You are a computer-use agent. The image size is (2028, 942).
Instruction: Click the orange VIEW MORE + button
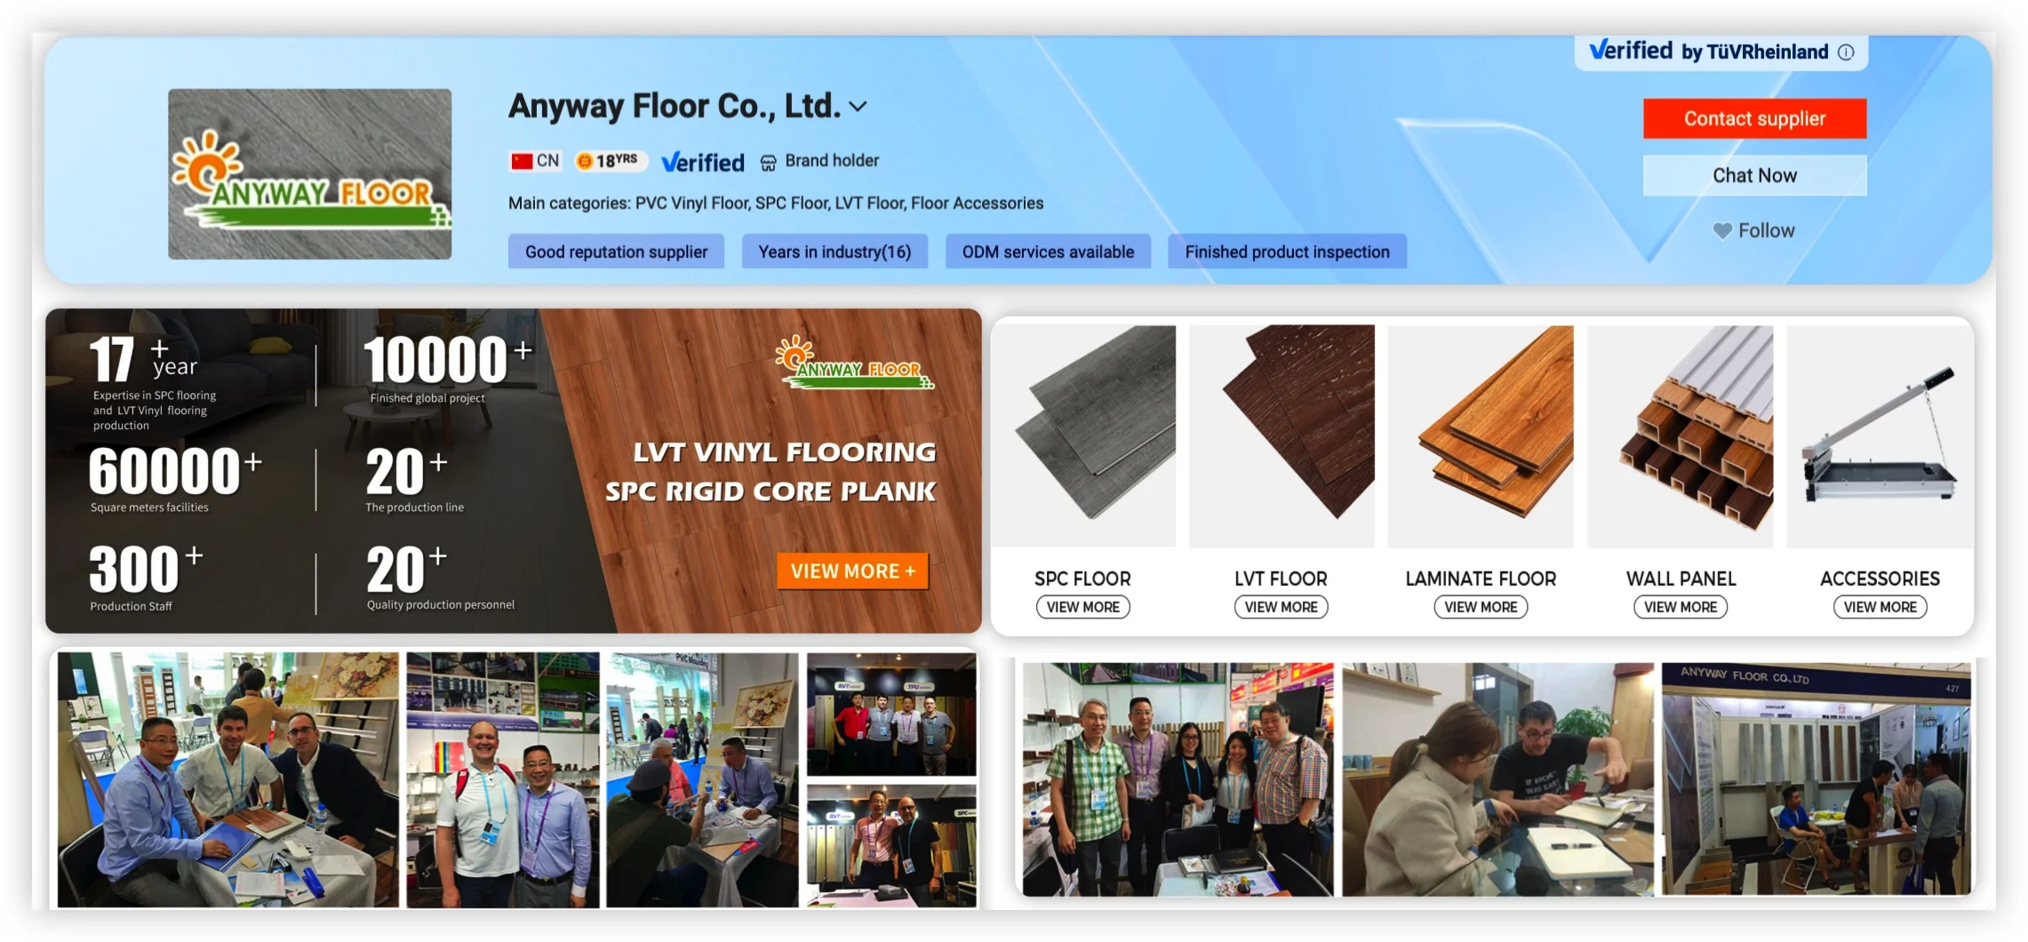(x=852, y=571)
